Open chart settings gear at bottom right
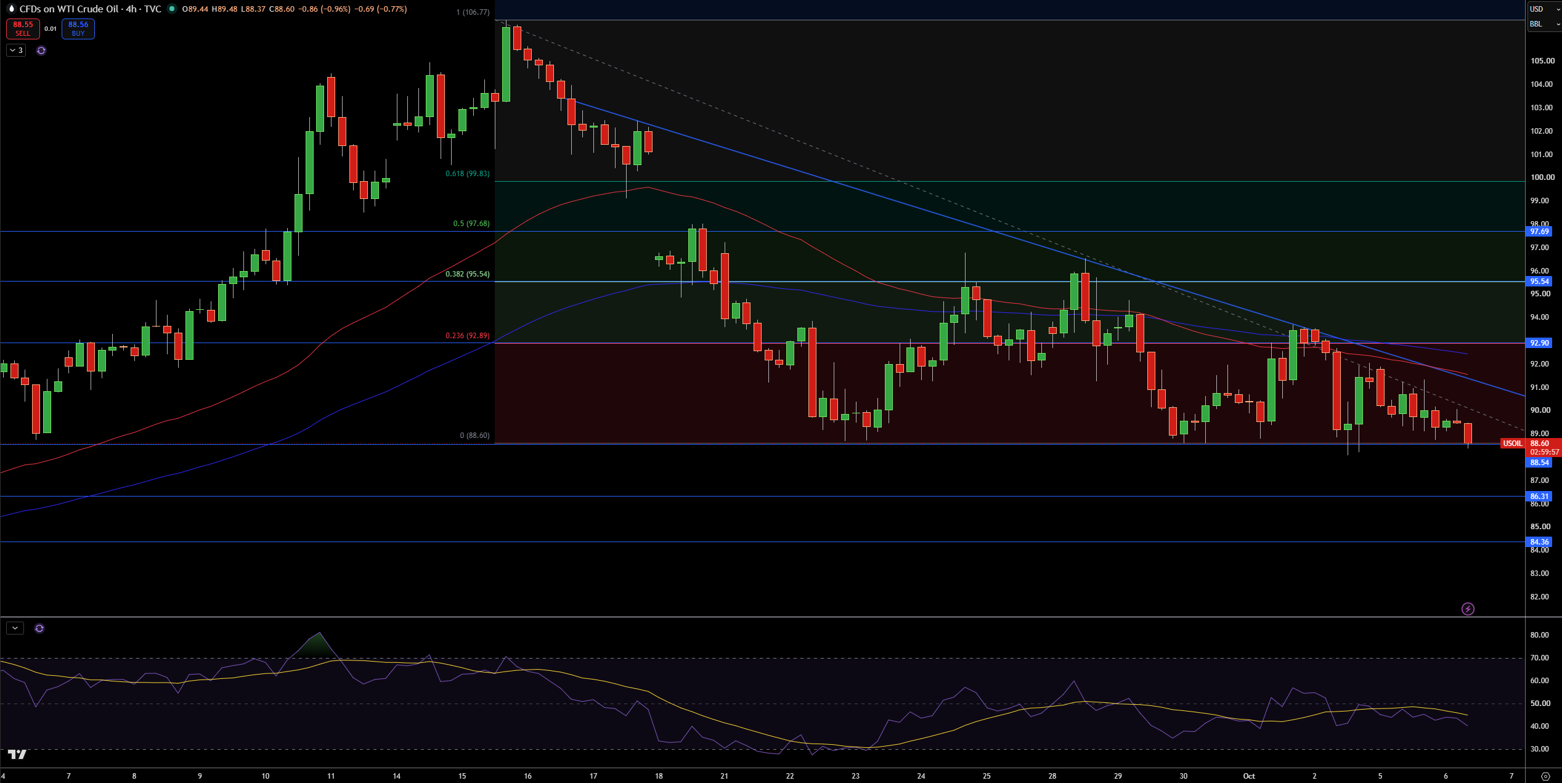This screenshot has width=1562, height=783. point(1545,776)
